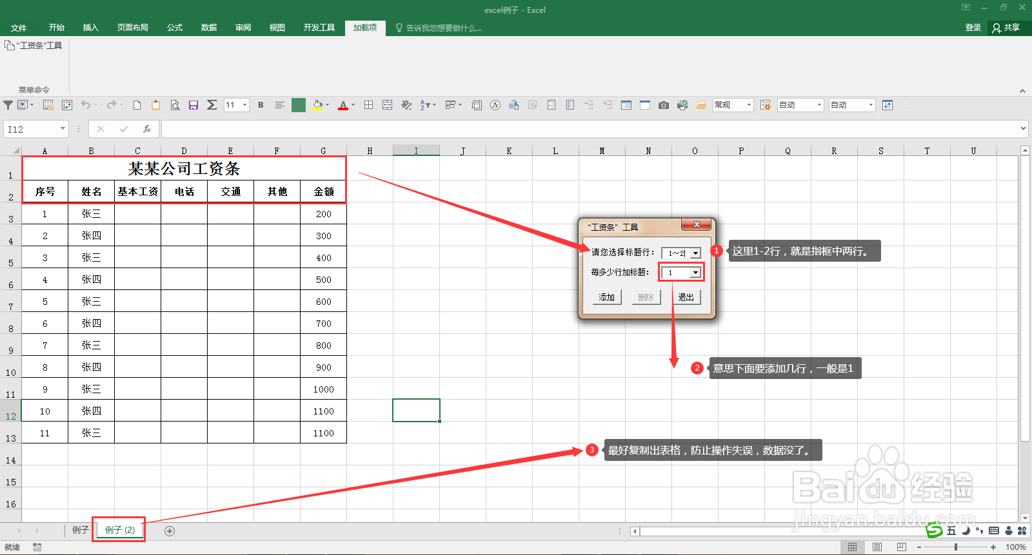Save workbook with purple floppy icon

click(193, 105)
